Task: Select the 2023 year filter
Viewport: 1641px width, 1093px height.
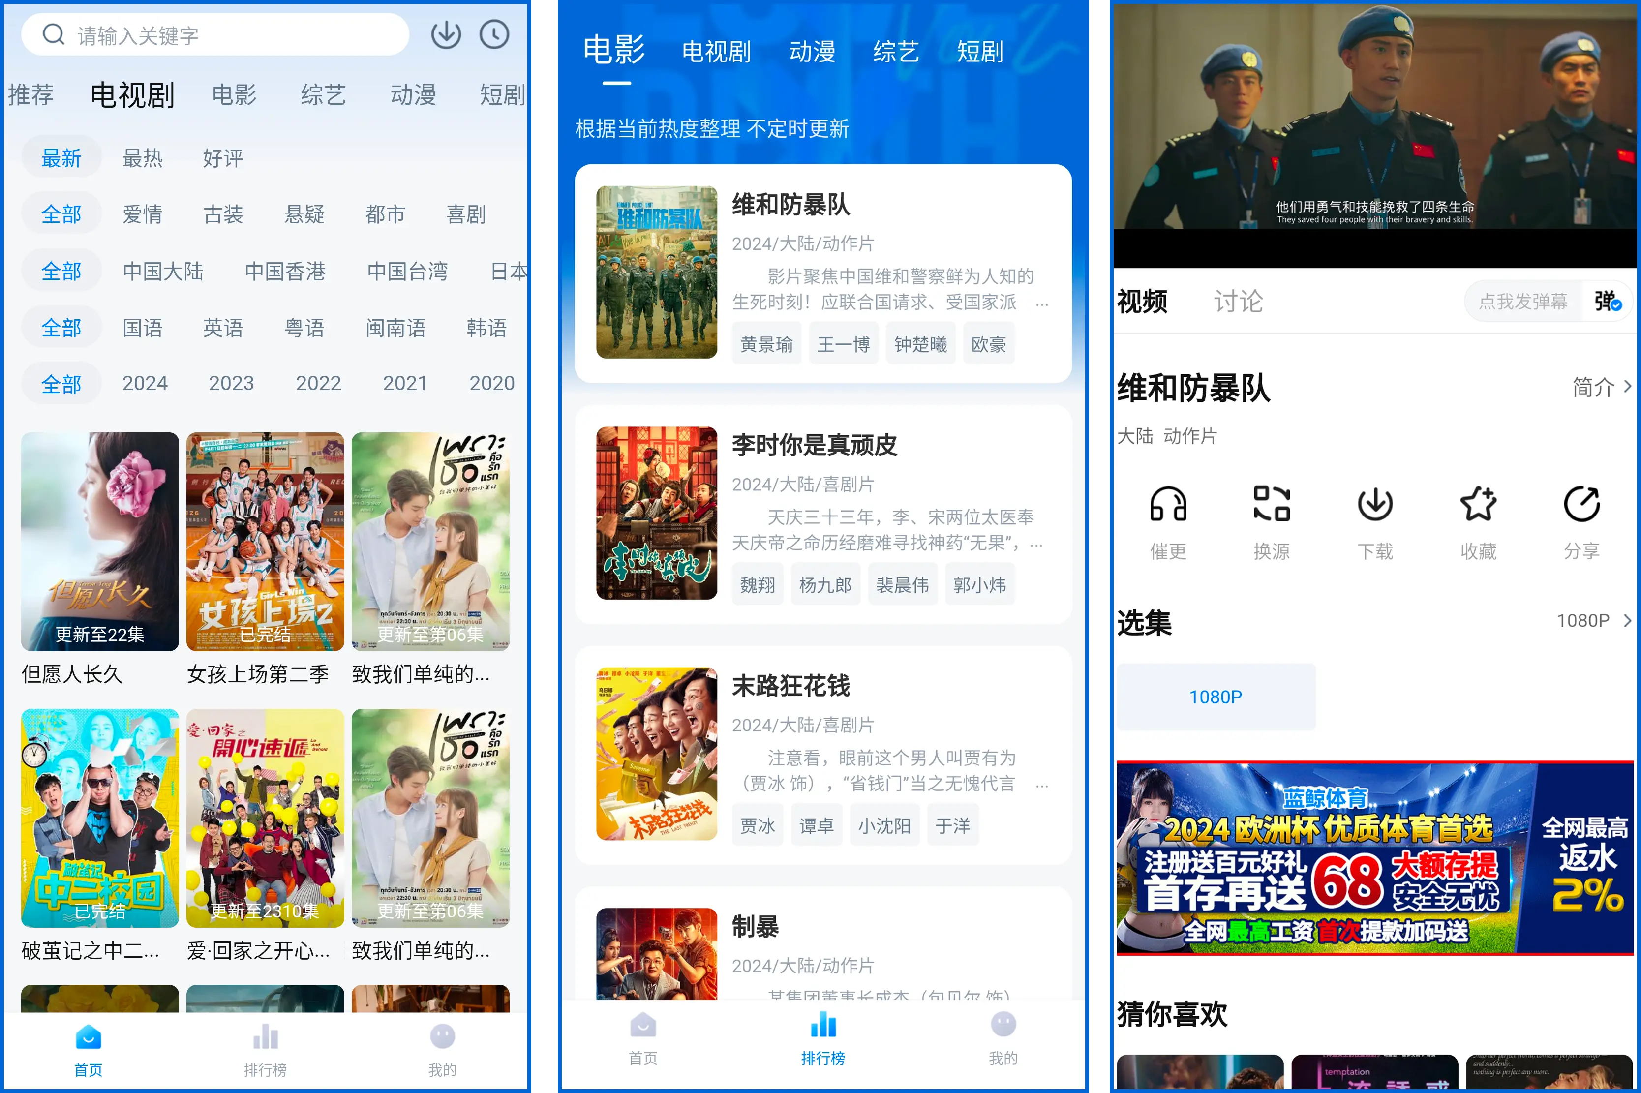Action: (231, 383)
